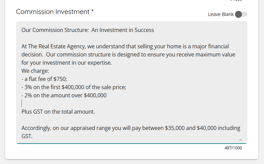The image size is (264, 164).
Task: Click the "3% on the first $400,000" line
Action: (x=73, y=87)
